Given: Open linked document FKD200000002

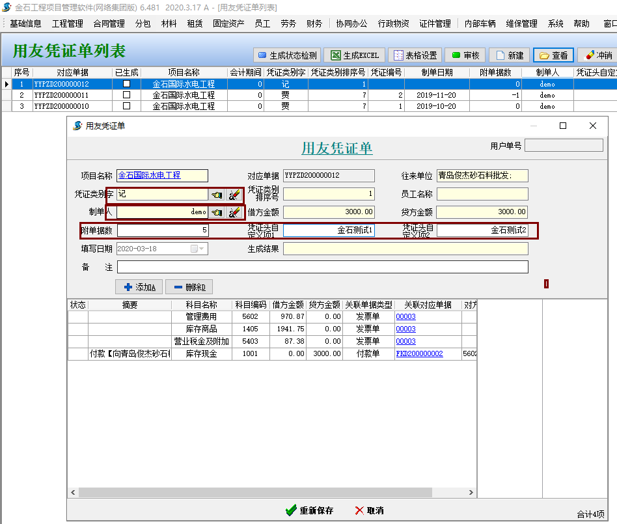Looking at the screenshot, I should (419, 353).
